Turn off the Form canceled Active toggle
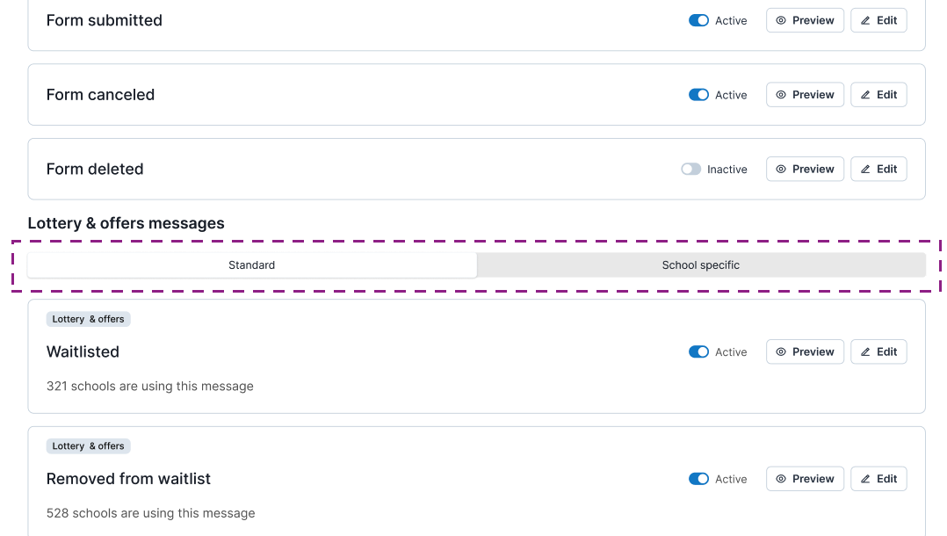The width and height of the screenshot is (947, 536). (x=698, y=94)
